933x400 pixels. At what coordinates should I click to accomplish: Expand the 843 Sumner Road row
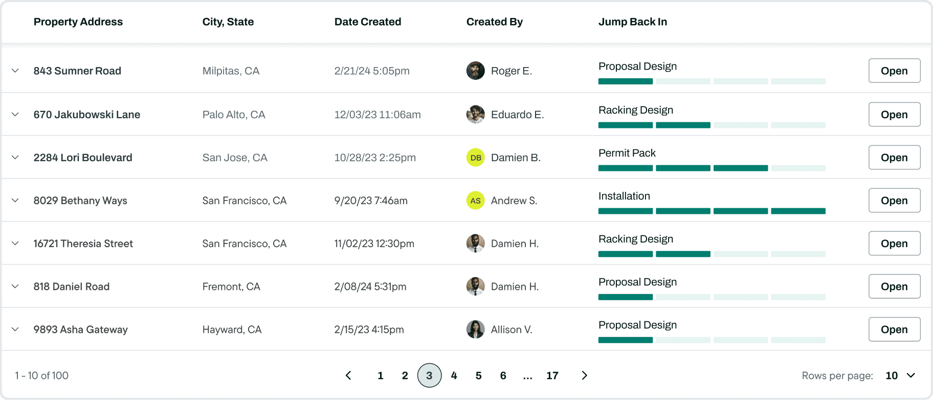15,71
